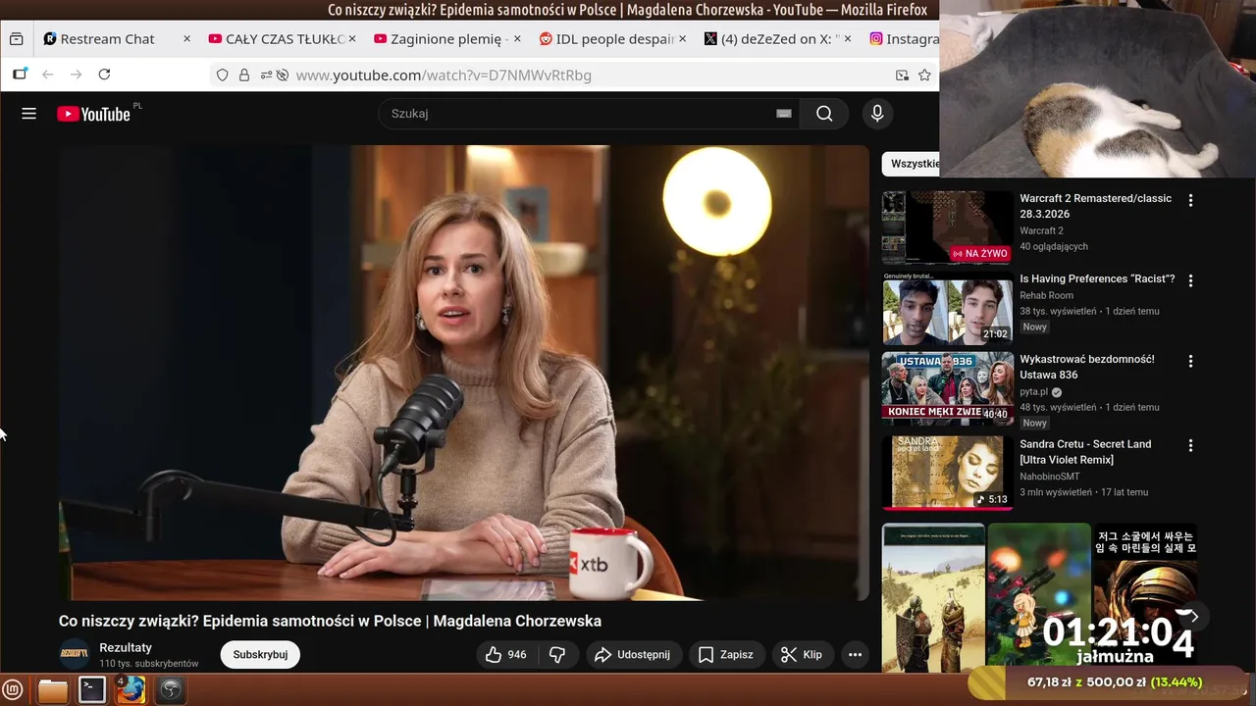Screen dimensions: 1256x706
Task: Open Linux Mint start menu
Action: pos(13,689)
